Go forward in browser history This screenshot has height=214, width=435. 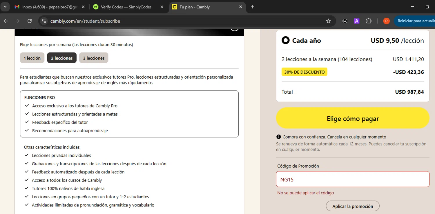point(18,21)
